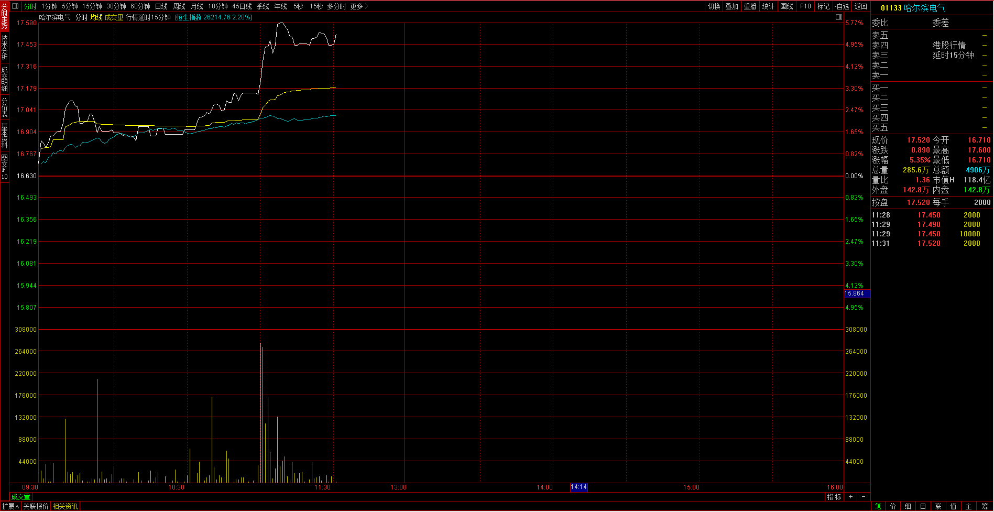Select the 价 price tab
Viewport: 994px width, 512px height.
click(893, 506)
